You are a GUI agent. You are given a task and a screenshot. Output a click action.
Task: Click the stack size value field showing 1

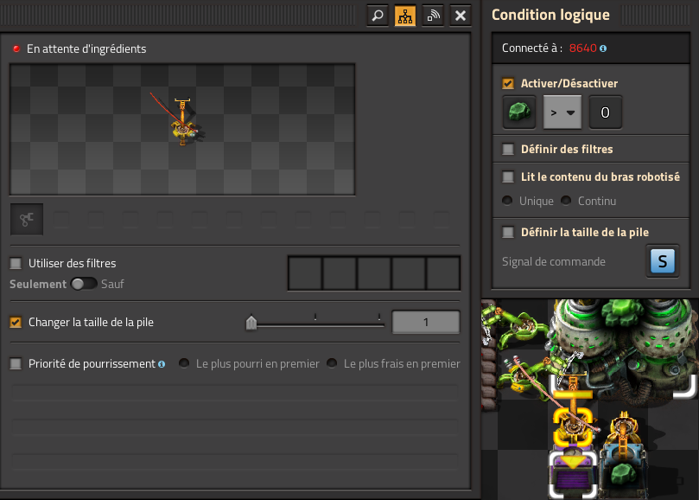coord(426,322)
